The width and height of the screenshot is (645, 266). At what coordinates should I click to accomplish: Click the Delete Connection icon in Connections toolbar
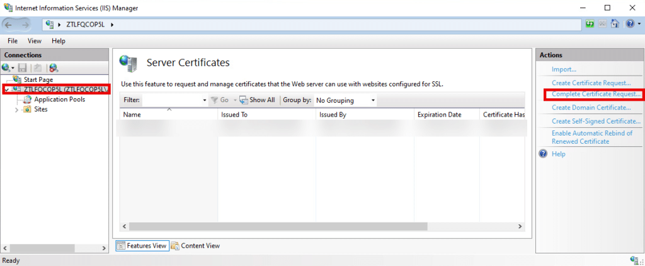tap(54, 67)
